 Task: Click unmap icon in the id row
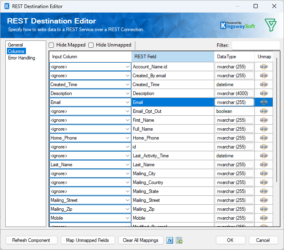264,147
